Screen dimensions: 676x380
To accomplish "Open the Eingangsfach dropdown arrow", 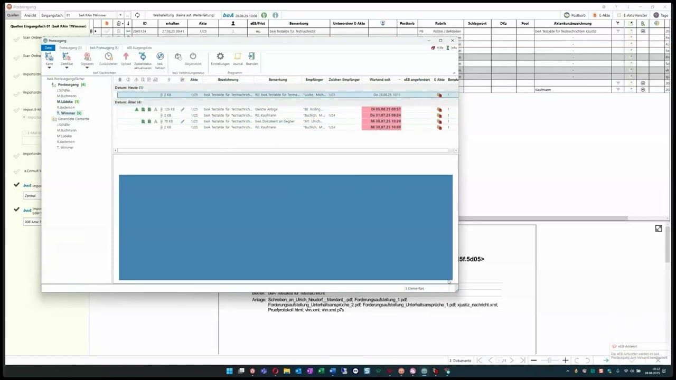I will click(x=120, y=15).
